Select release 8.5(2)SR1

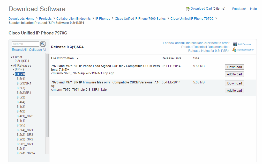pyautogui.click(x=24, y=93)
